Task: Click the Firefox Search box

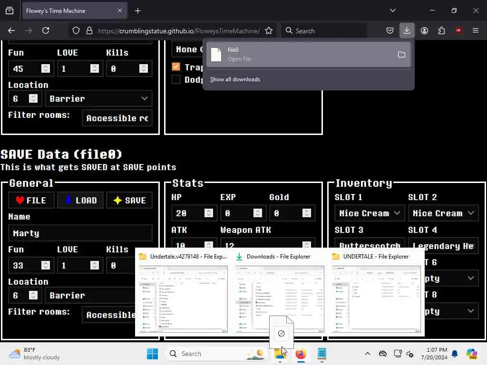Action: click(324, 31)
